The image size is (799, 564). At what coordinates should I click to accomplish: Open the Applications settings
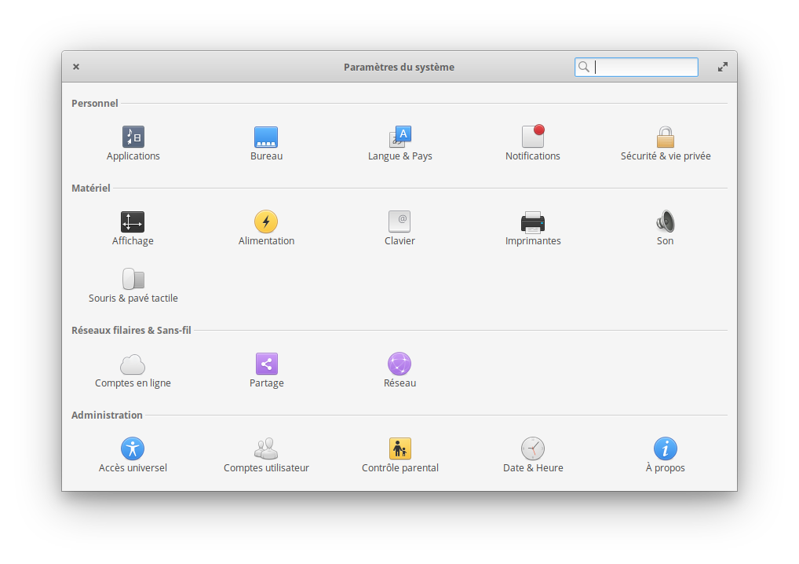[133, 144]
